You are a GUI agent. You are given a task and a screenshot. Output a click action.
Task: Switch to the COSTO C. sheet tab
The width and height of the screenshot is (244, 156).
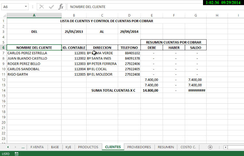(188, 147)
